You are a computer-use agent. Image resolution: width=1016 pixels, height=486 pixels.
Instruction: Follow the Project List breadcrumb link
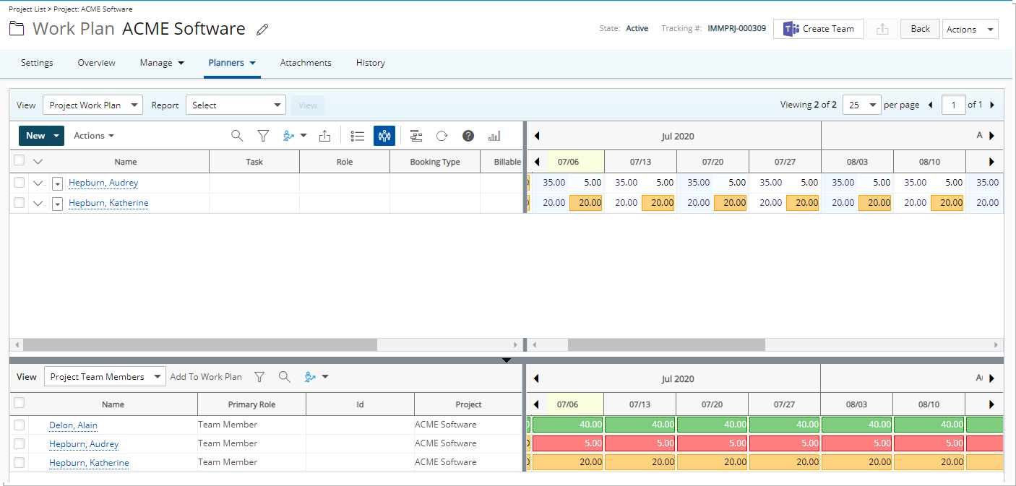pyautogui.click(x=28, y=9)
